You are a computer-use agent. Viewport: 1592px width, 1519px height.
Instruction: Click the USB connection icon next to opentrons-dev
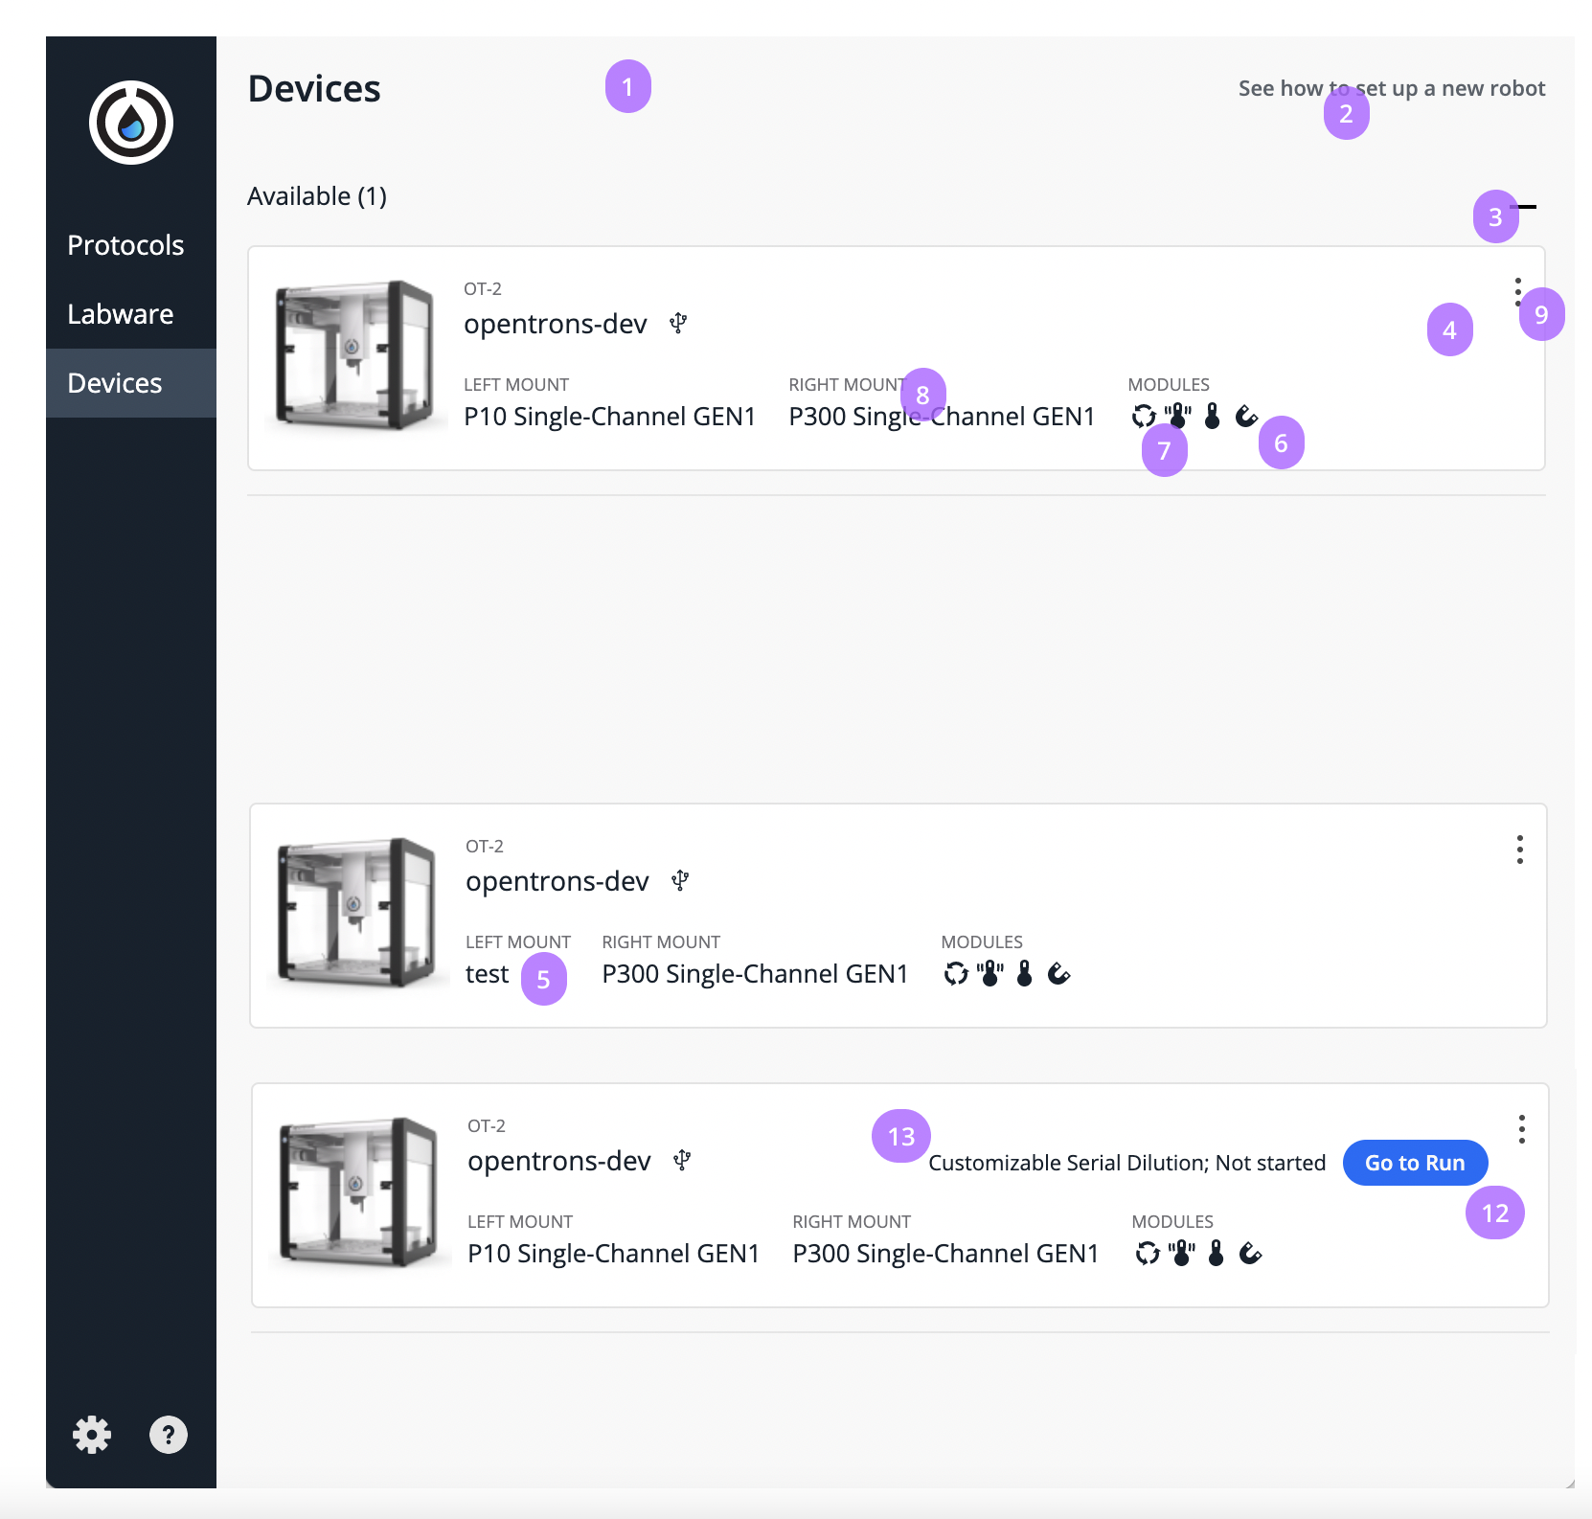click(679, 324)
